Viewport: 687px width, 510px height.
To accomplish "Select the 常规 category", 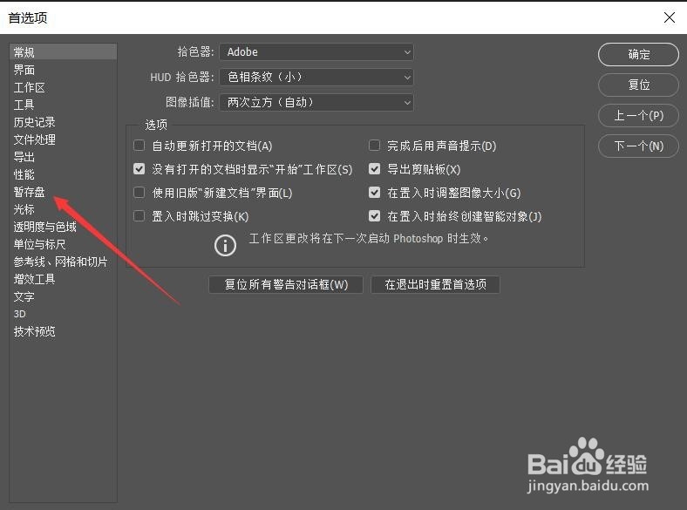I will (63, 52).
